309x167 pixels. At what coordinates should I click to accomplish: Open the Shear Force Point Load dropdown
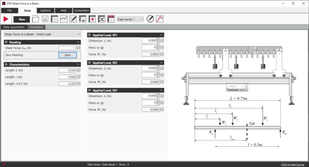click(42, 34)
